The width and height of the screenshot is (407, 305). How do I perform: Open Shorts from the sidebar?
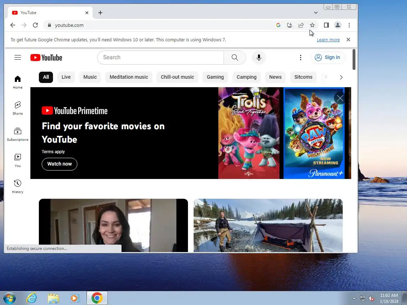[x=18, y=108]
